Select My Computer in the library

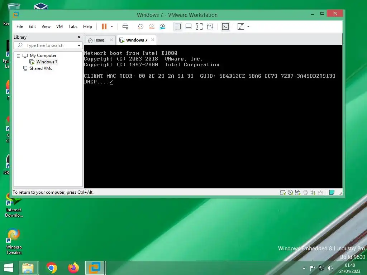pos(43,56)
